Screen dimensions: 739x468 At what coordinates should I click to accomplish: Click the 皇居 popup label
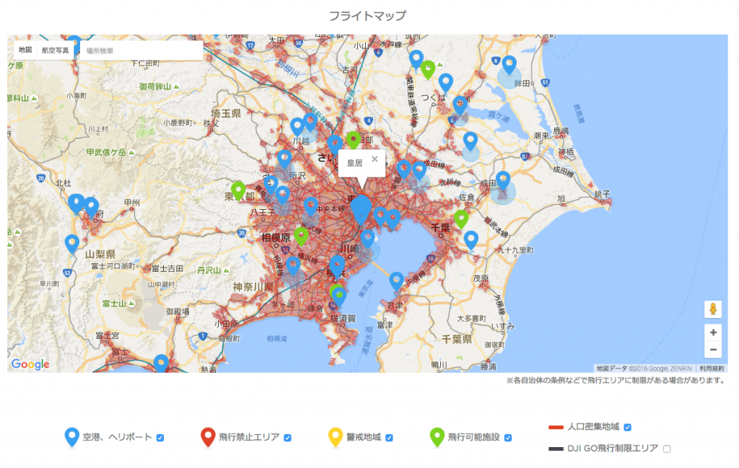click(x=354, y=163)
